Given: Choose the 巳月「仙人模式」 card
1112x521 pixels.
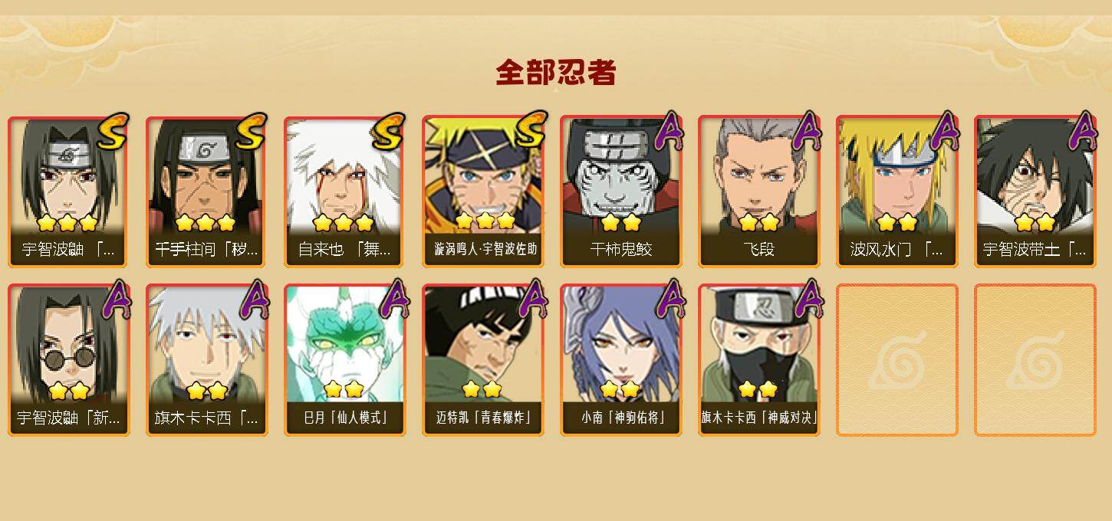Looking at the screenshot, I should pyautogui.click(x=345, y=360).
